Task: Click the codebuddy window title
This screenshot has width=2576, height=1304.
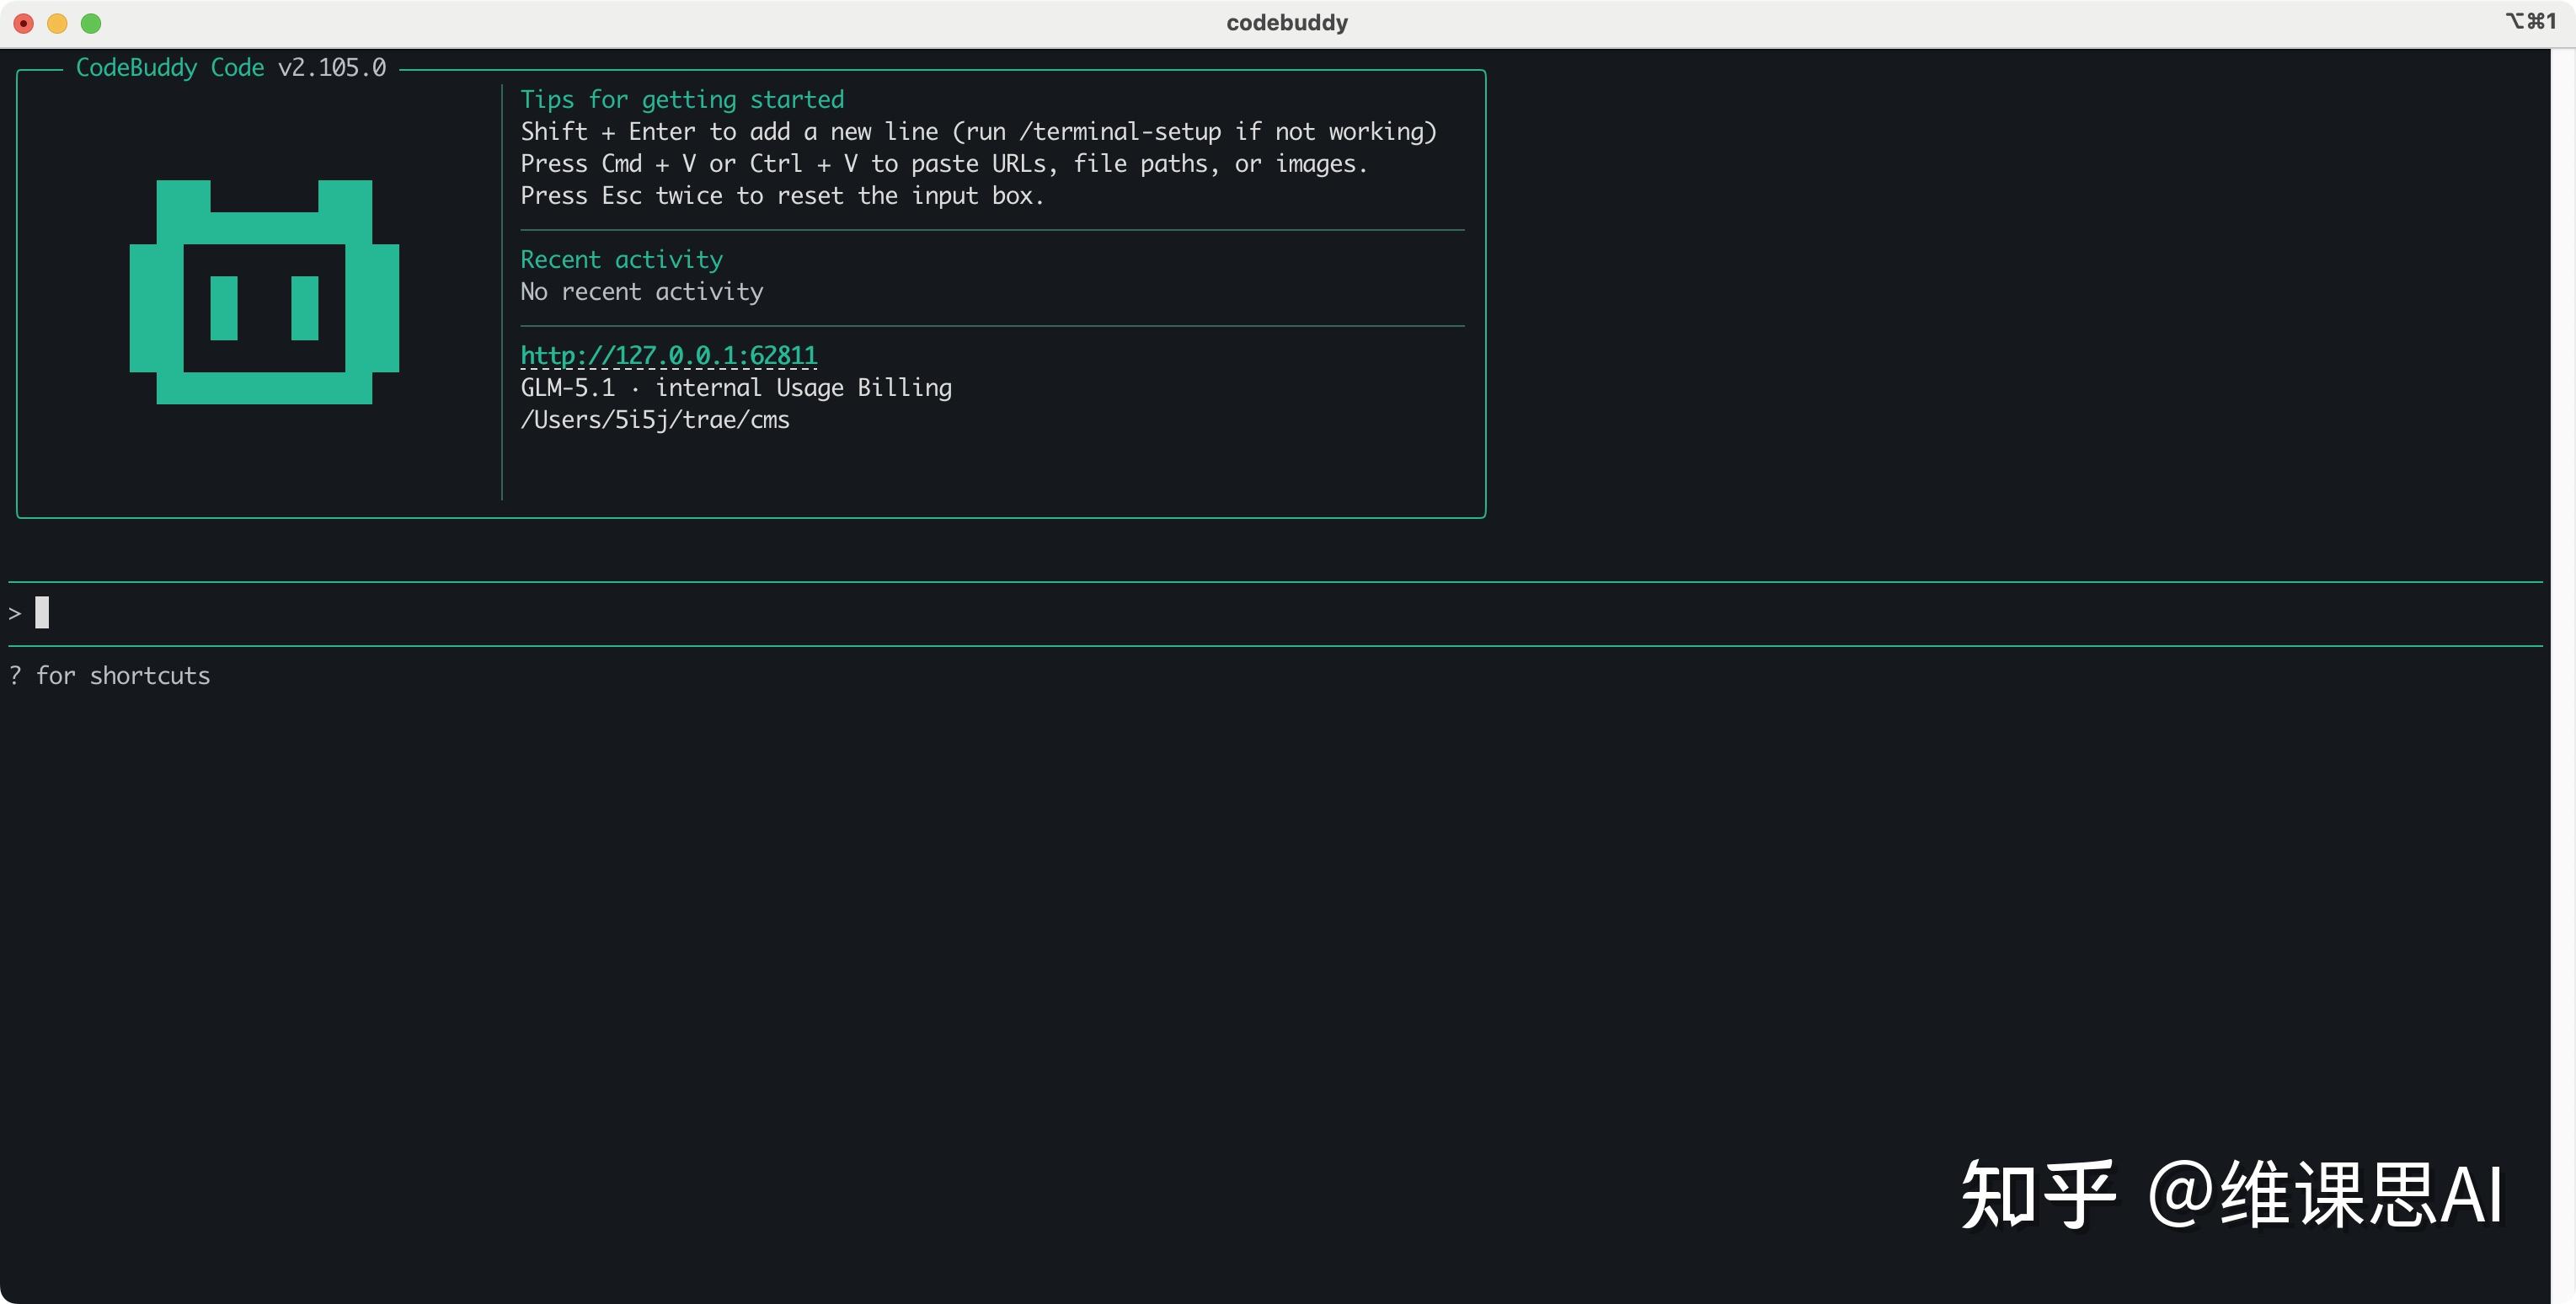Action: tap(1287, 23)
